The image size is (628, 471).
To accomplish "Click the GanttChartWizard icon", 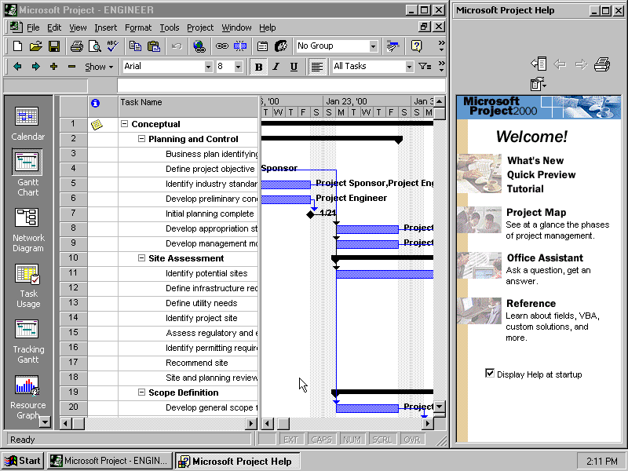I will point(393,46).
